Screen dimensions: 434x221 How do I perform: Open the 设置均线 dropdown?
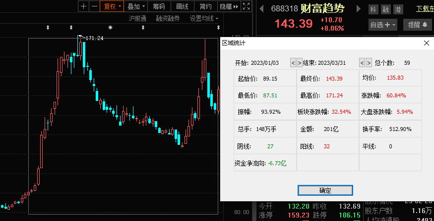point(204,18)
